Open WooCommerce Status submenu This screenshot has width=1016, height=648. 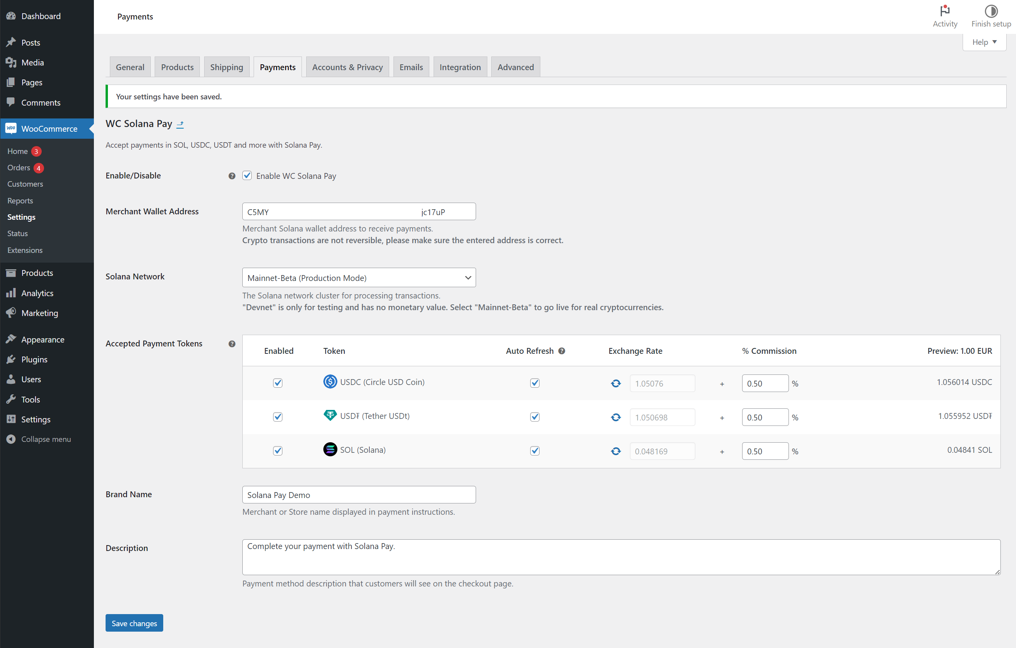click(x=17, y=233)
